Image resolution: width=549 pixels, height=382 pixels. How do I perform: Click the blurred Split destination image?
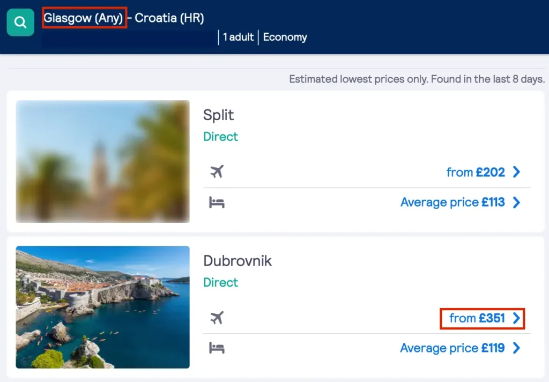pos(102,161)
